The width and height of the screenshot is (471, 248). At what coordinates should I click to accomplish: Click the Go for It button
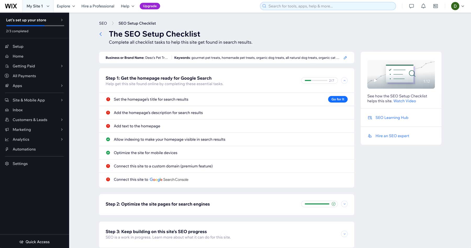338,99
